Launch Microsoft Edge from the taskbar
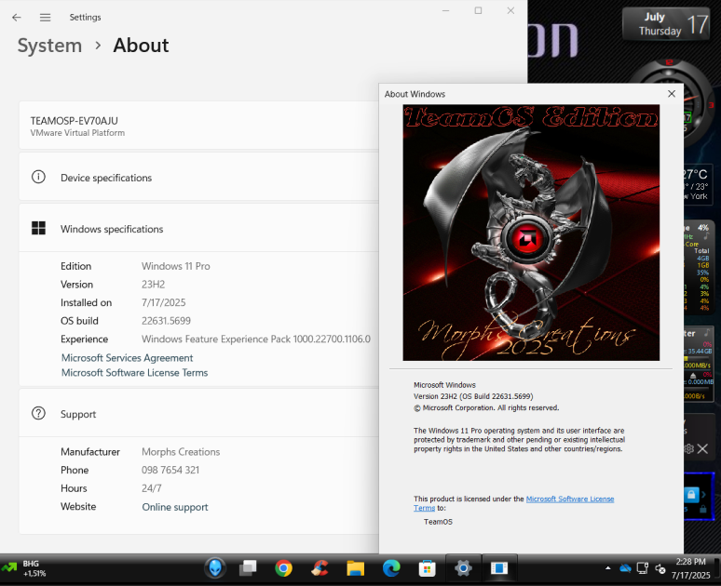 point(391,568)
